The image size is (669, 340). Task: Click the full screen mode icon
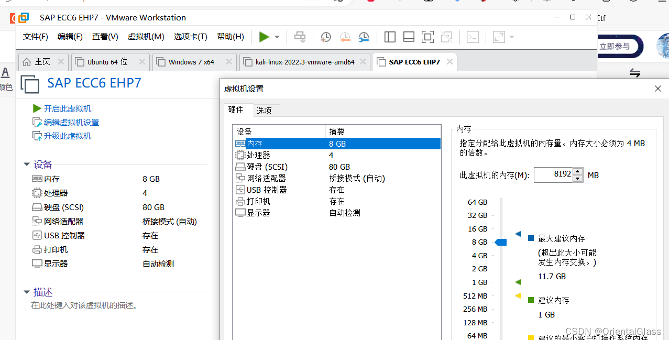click(427, 37)
